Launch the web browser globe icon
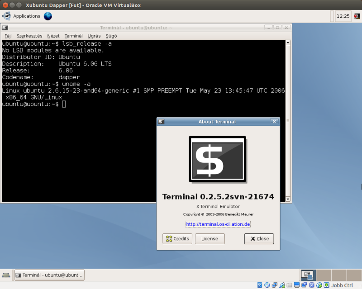362x289 pixels. coord(48,16)
